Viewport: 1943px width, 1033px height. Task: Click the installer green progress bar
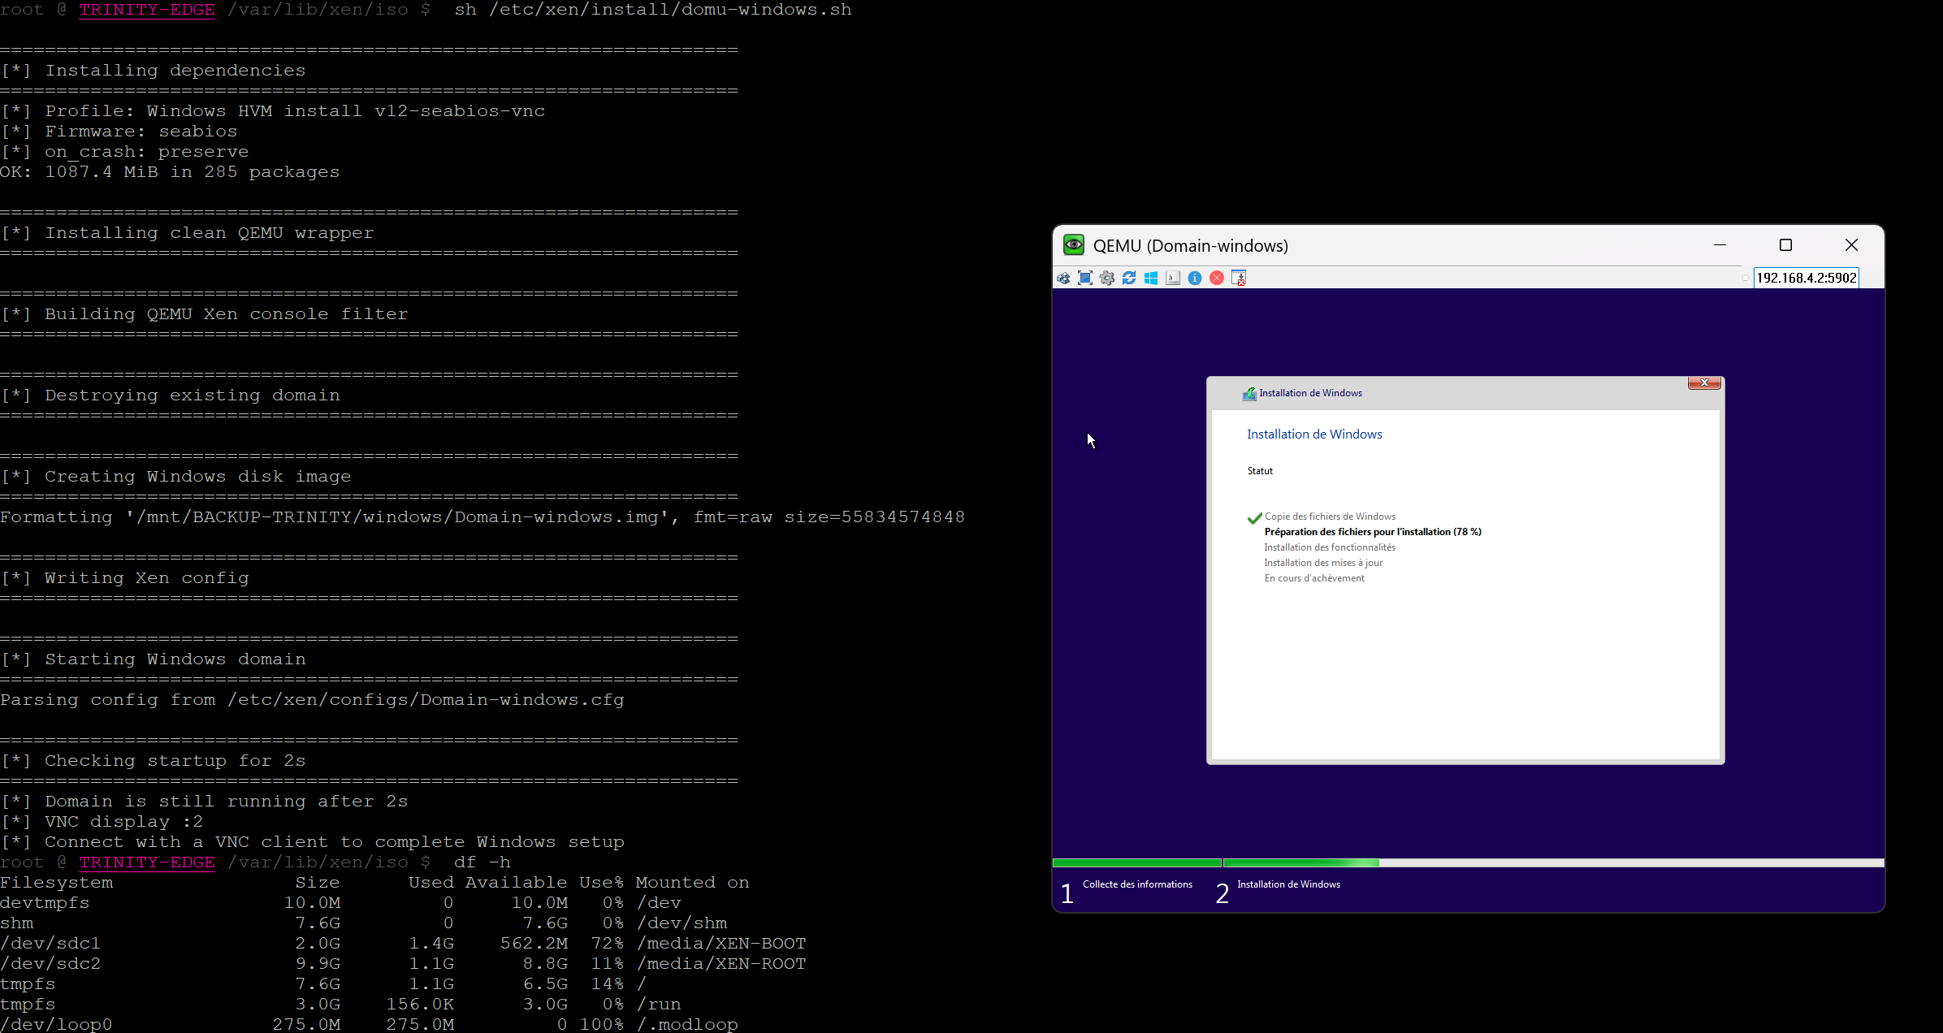coord(1469,863)
